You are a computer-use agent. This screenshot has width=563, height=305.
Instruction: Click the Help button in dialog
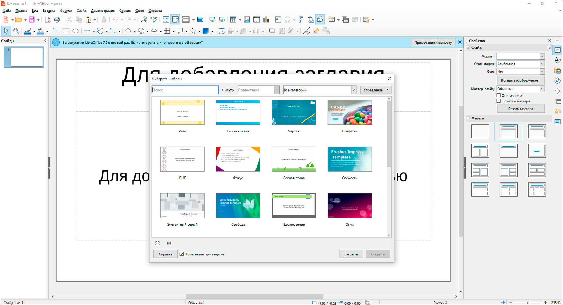[165, 254]
